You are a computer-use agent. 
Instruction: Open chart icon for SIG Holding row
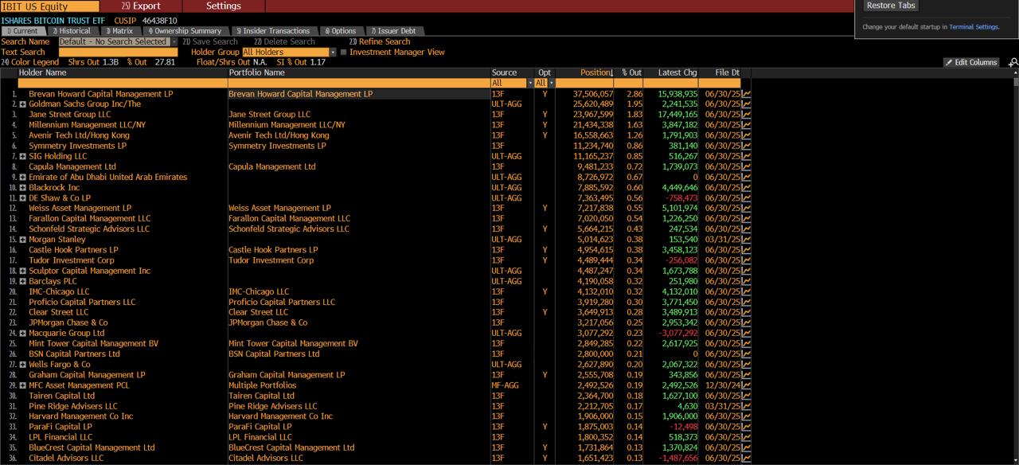[x=746, y=156]
